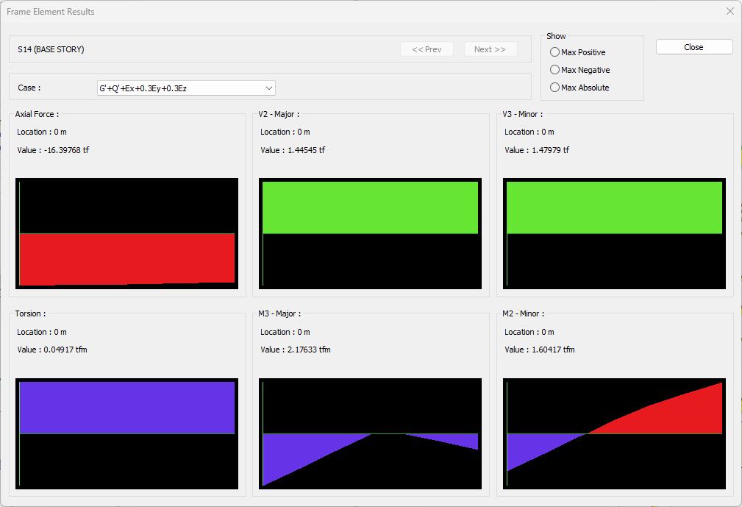
Task: Click the V2 - Major Location text
Action: point(285,132)
